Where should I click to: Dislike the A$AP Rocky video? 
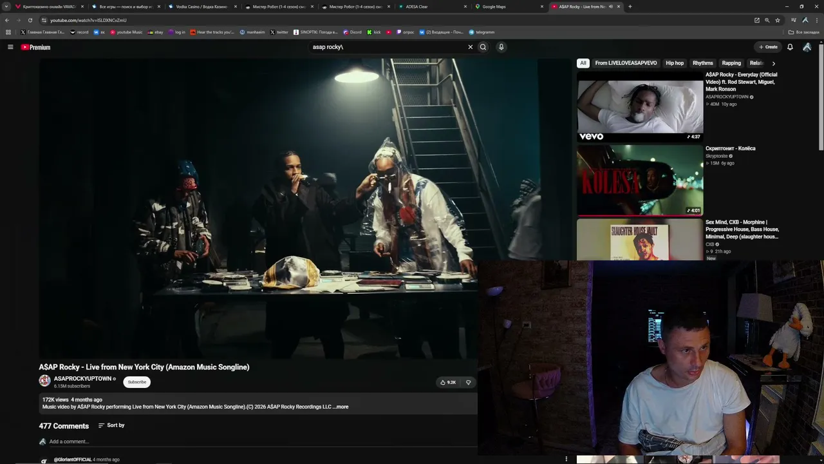(468, 382)
